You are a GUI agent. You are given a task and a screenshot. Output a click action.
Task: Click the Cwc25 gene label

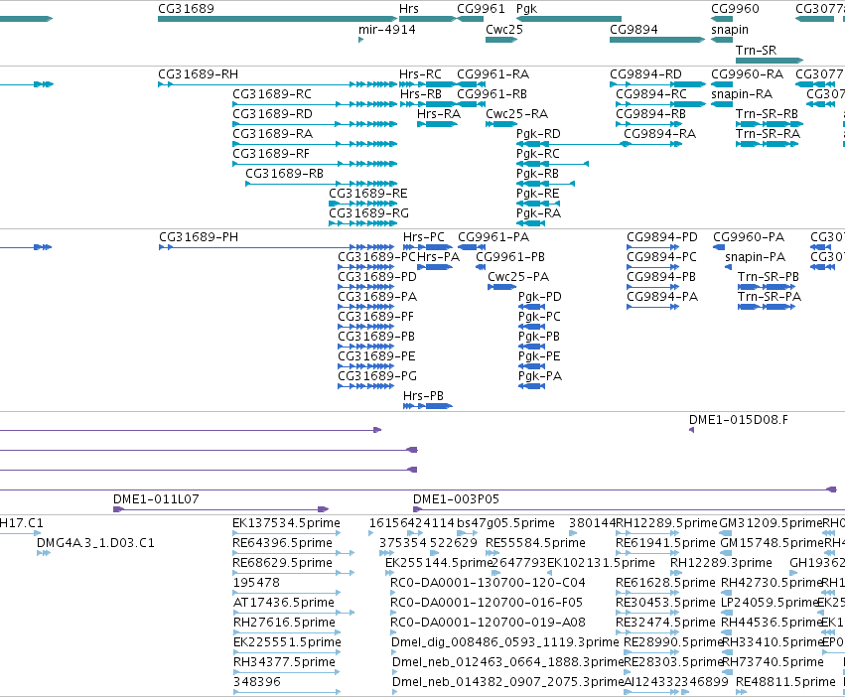(x=503, y=30)
